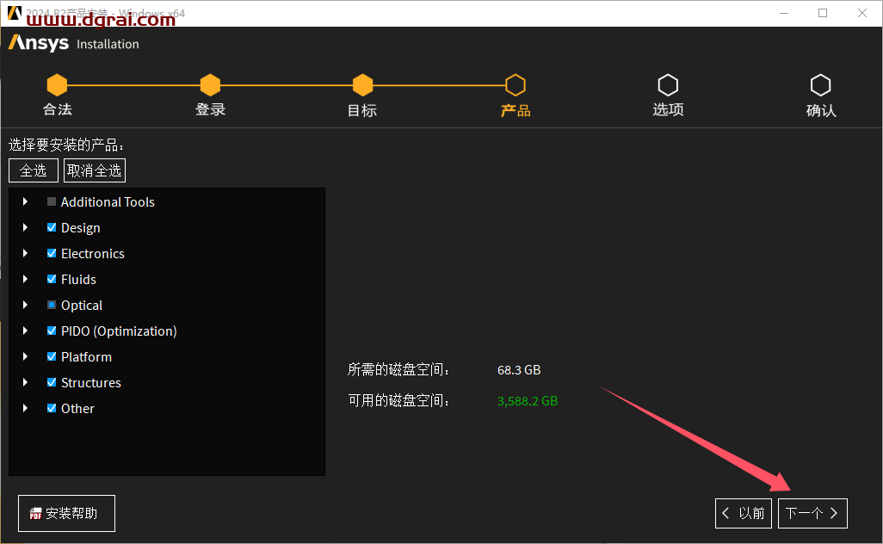Expand the Optical tree node
The image size is (883, 544).
click(25, 306)
